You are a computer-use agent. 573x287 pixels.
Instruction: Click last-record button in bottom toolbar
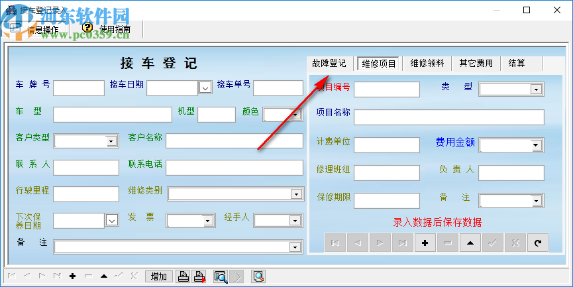click(57, 276)
